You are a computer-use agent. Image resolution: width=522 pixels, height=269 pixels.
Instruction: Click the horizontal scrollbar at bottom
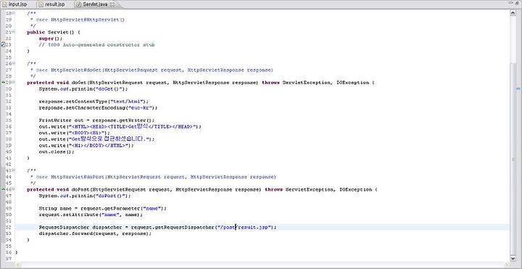[x=263, y=265]
